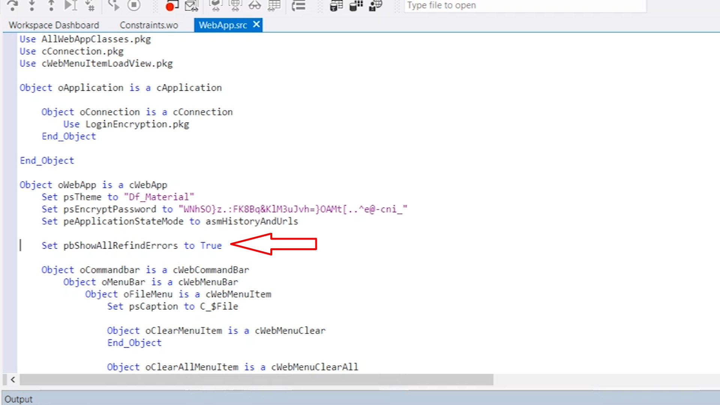Click the Step Out arrow icon

tap(51, 5)
